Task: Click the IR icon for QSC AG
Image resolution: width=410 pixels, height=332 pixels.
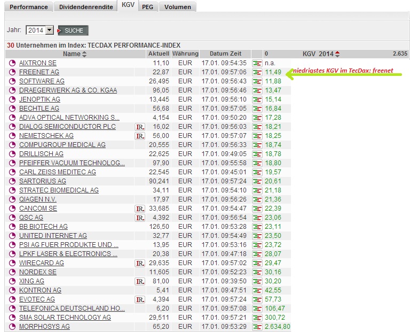Action: [x=140, y=218]
